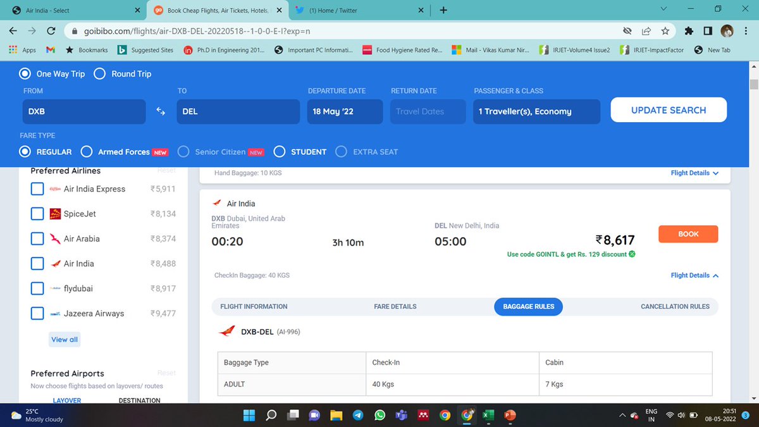The image size is (759, 427).
Task: Switch to Flight Information tab
Action: [x=254, y=306]
